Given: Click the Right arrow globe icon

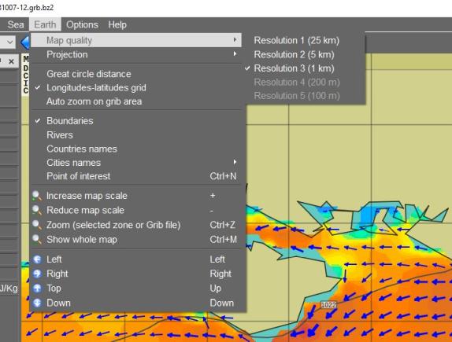Looking at the screenshot, I should [x=37, y=274].
